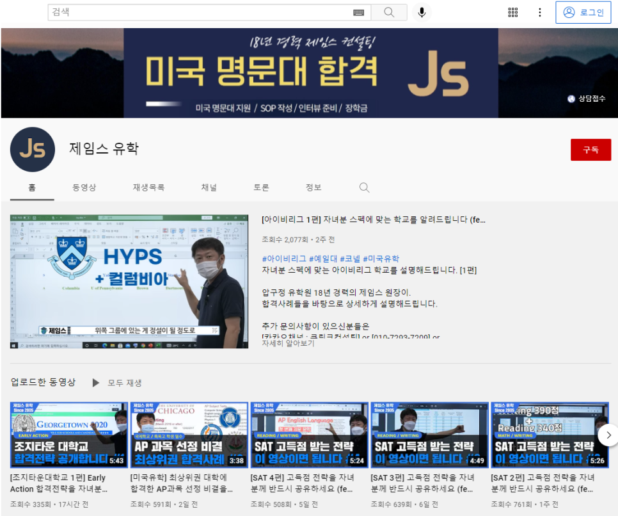The height and width of the screenshot is (516, 618).
Task: Click the 로그인 sign-in button
Action: tap(583, 12)
